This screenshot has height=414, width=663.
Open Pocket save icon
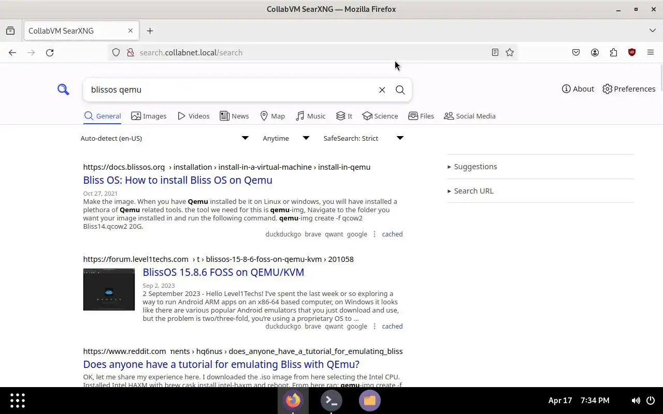[x=576, y=52]
